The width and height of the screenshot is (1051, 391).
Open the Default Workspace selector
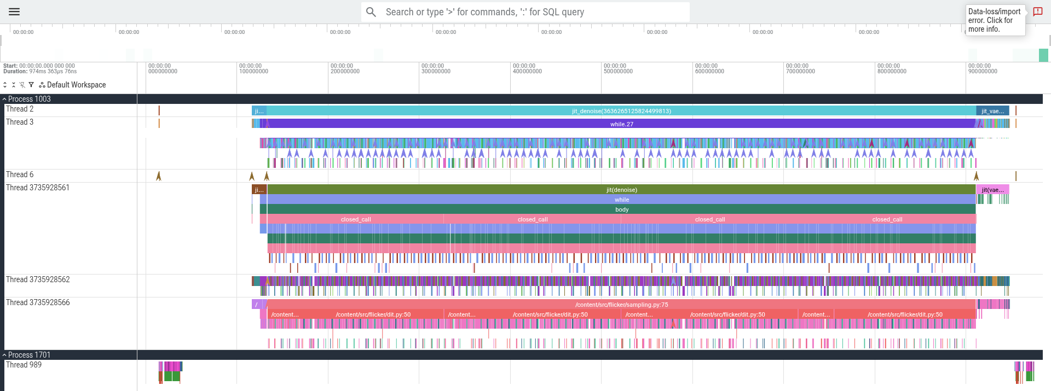[72, 85]
